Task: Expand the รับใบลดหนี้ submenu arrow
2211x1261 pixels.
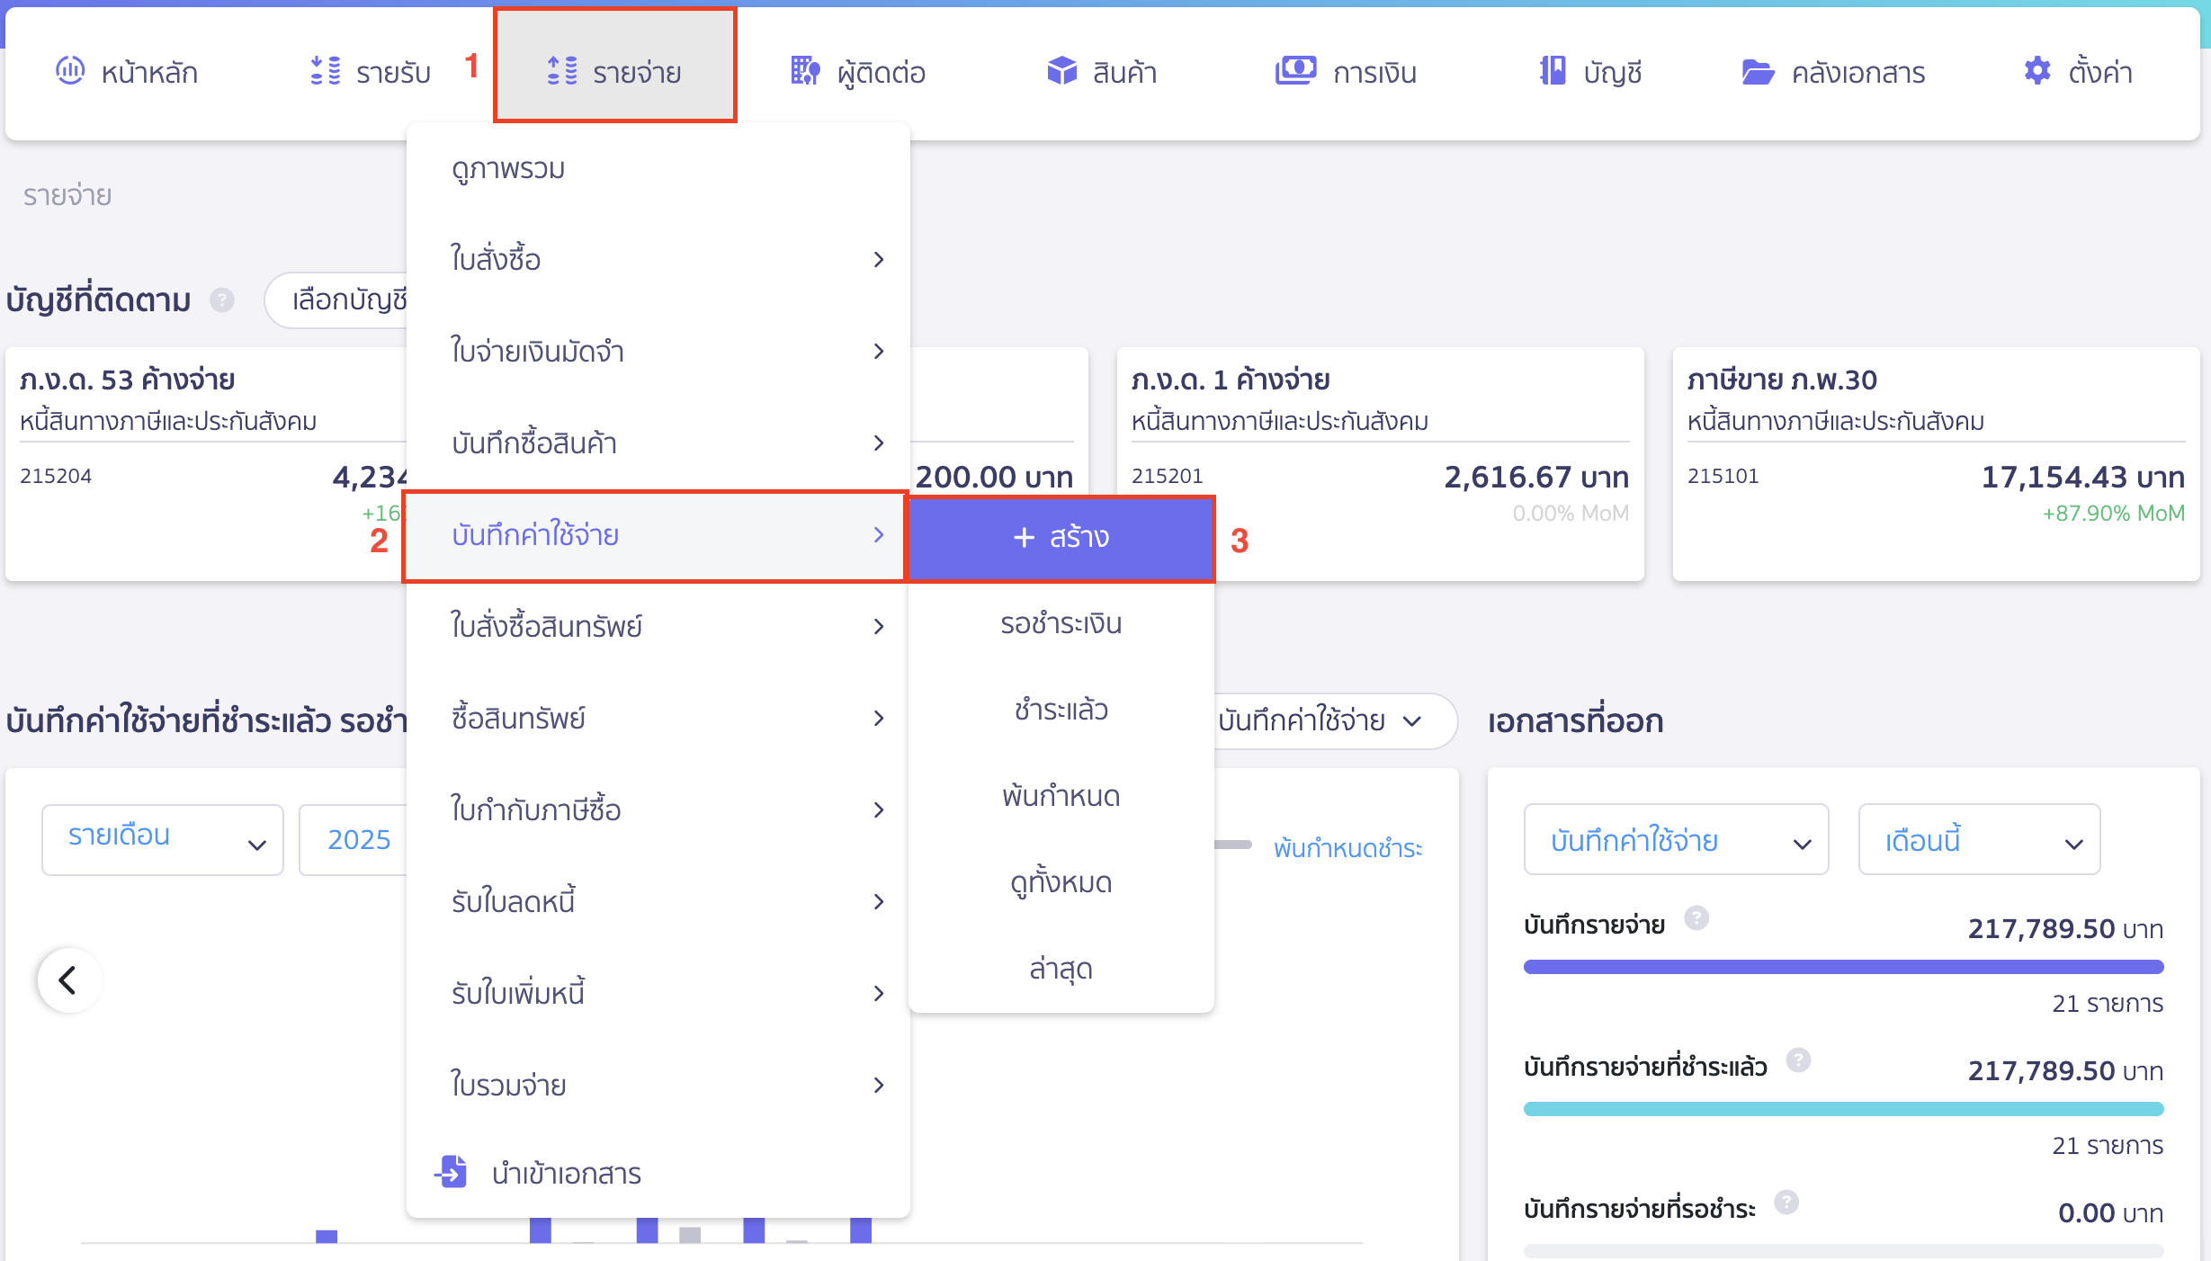Action: [x=879, y=902]
